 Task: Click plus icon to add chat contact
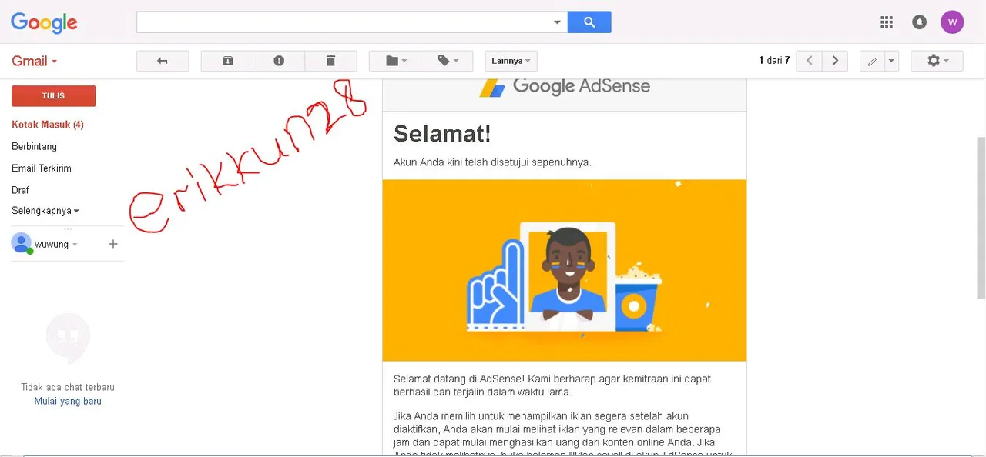(113, 244)
